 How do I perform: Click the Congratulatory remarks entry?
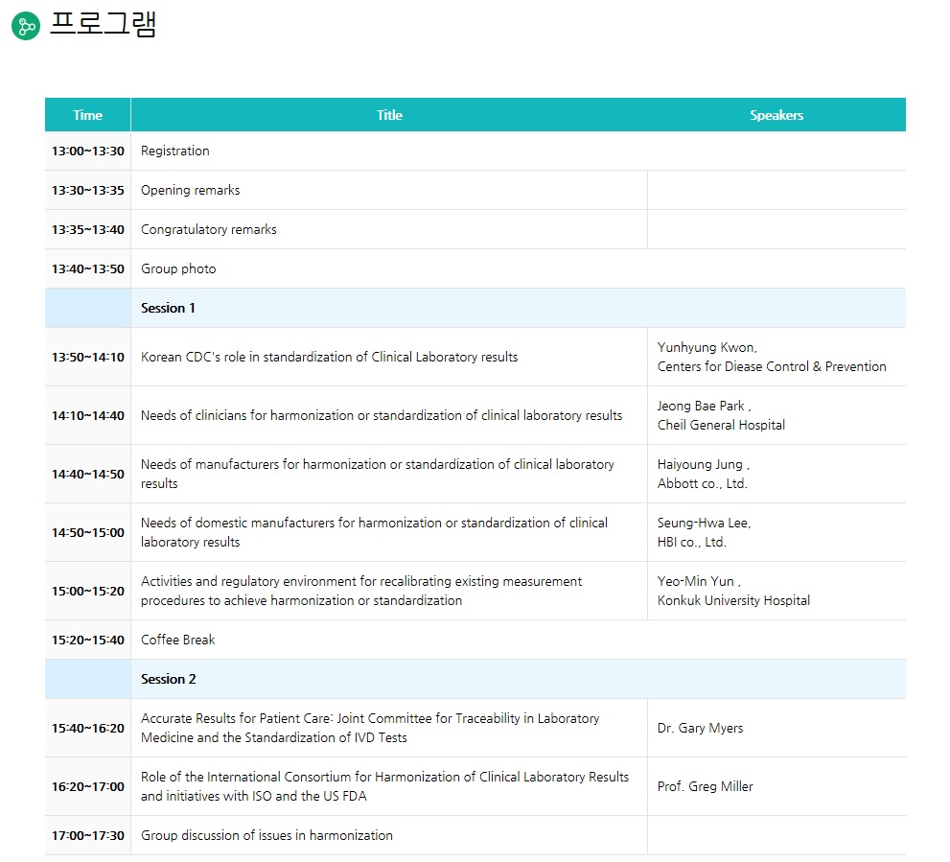(209, 230)
